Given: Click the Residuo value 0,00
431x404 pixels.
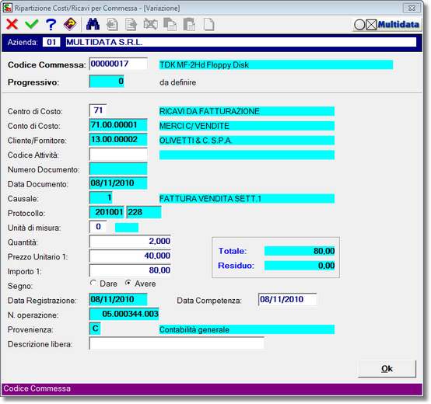Looking at the screenshot, I should click(x=300, y=266).
